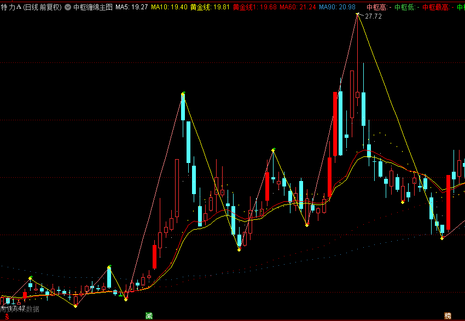
Task: Click the green 减 marker icon
Action: pos(149,316)
